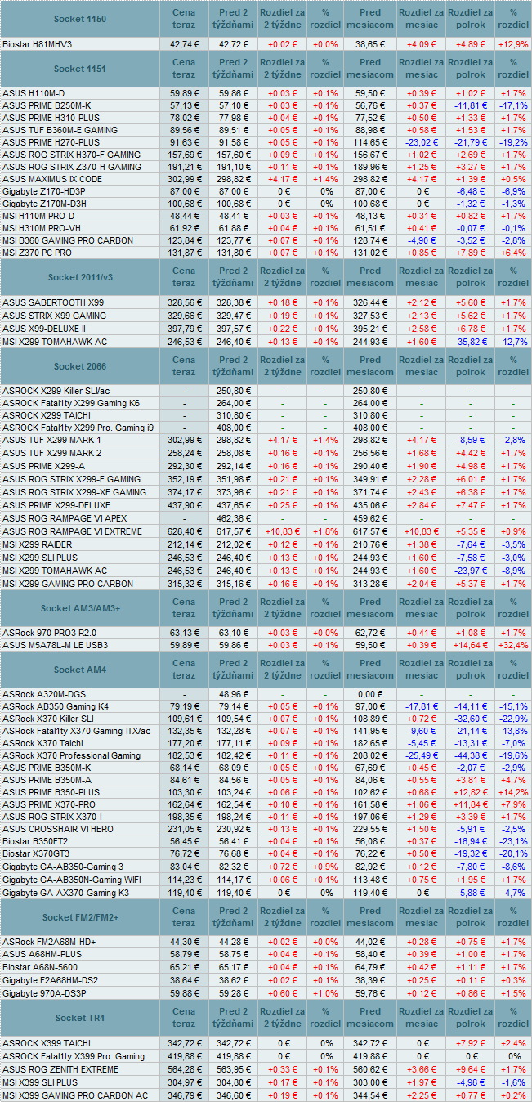The width and height of the screenshot is (532, 1102).
Task: Click 'Gigabyte GA-AX370-Gaming K3' product name
Action: 66,893
